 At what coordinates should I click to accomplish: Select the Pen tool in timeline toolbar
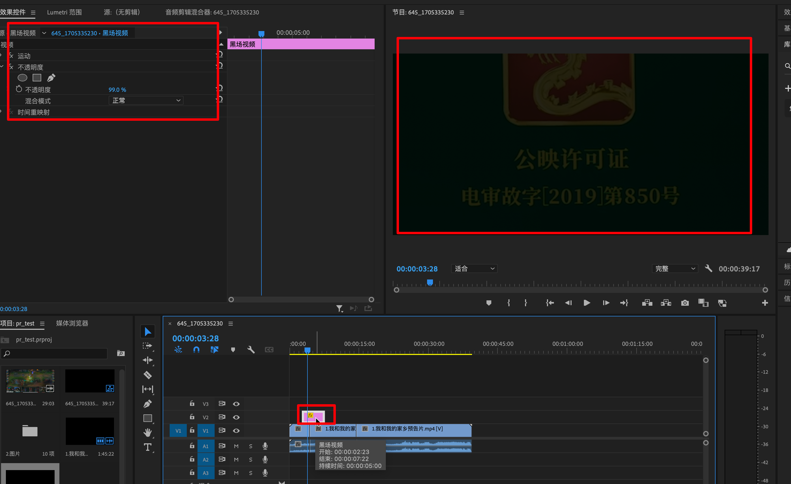pyautogui.click(x=148, y=404)
